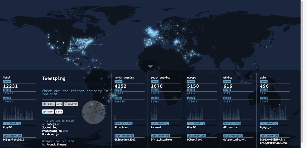Screen dimensions: 307x148
Task: Open the 5,589 tweet count bubble
Action: coord(59,112)
